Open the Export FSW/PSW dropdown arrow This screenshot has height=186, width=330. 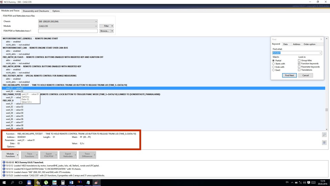56,155
